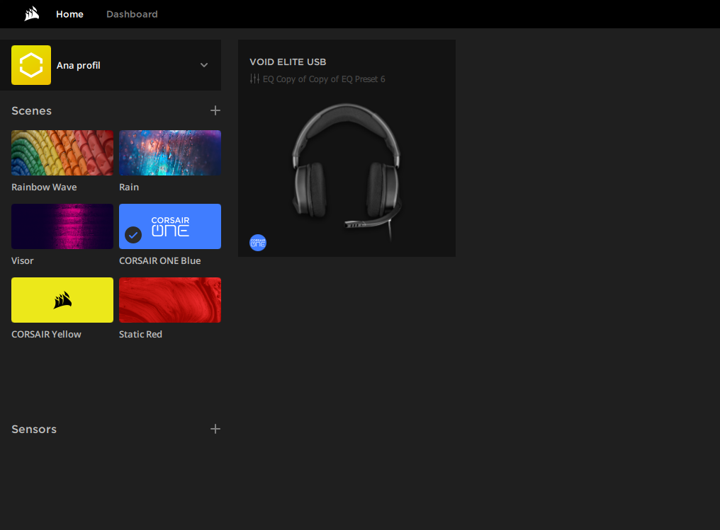Select the Visor scene thumbnail
This screenshot has height=530, width=720.
point(62,226)
